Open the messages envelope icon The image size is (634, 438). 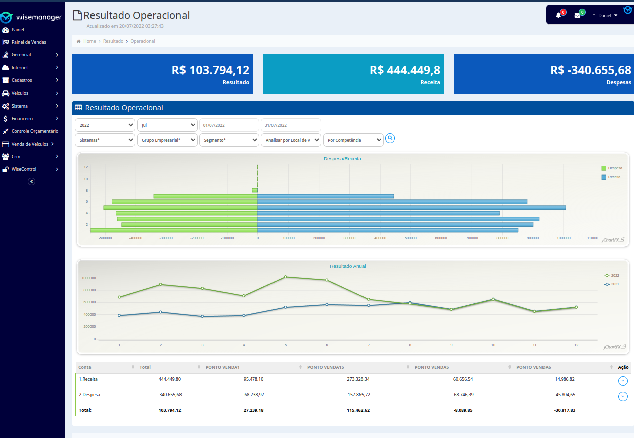(577, 15)
